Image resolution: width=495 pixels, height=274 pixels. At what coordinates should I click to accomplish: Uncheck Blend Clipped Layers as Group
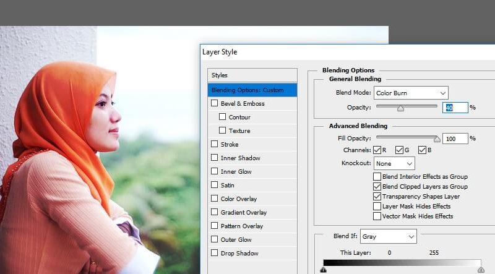pyautogui.click(x=377, y=186)
